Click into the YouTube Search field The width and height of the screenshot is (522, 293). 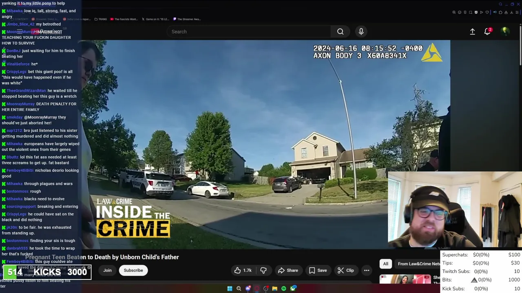coord(249,31)
